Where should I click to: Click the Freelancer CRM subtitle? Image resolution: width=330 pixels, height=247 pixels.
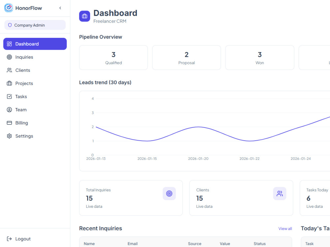(110, 21)
